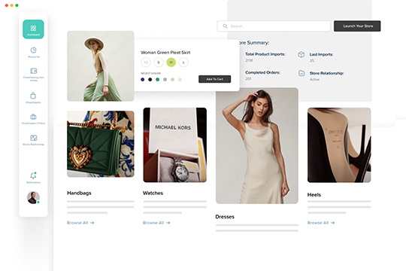Choose the gray color swatch
The width and height of the screenshot is (406, 271).
(165, 80)
